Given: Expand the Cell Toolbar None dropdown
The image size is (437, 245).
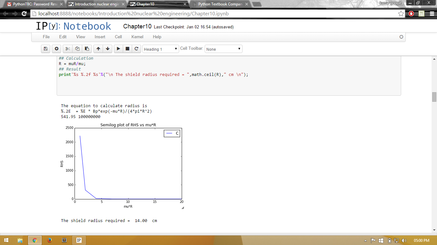Looking at the screenshot, I should point(223,49).
